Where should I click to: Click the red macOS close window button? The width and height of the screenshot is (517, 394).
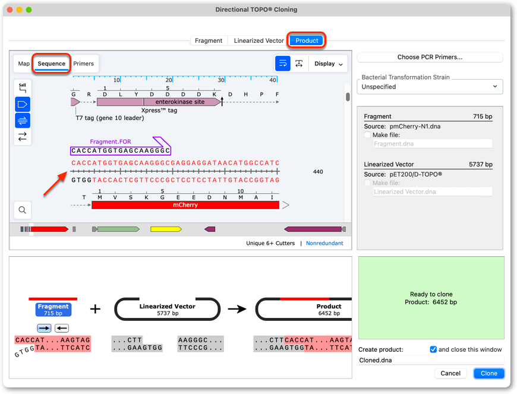pyautogui.click(x=10, y=10)
